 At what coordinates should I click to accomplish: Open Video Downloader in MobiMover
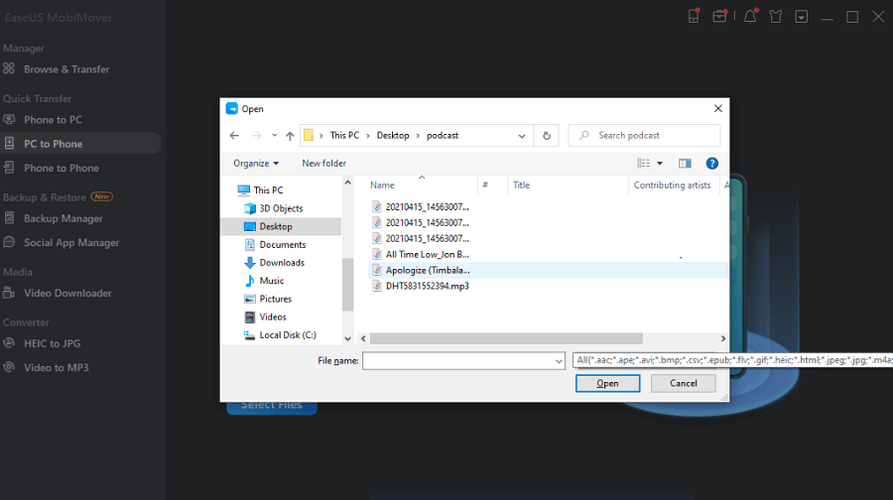coord(67,294)
